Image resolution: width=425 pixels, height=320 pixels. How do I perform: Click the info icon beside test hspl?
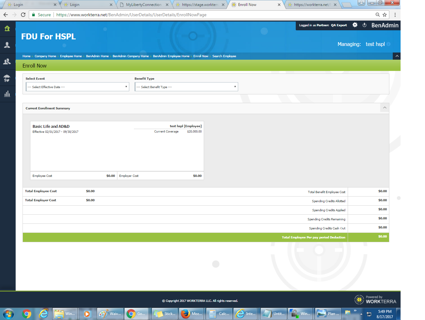tap(389, 44)
